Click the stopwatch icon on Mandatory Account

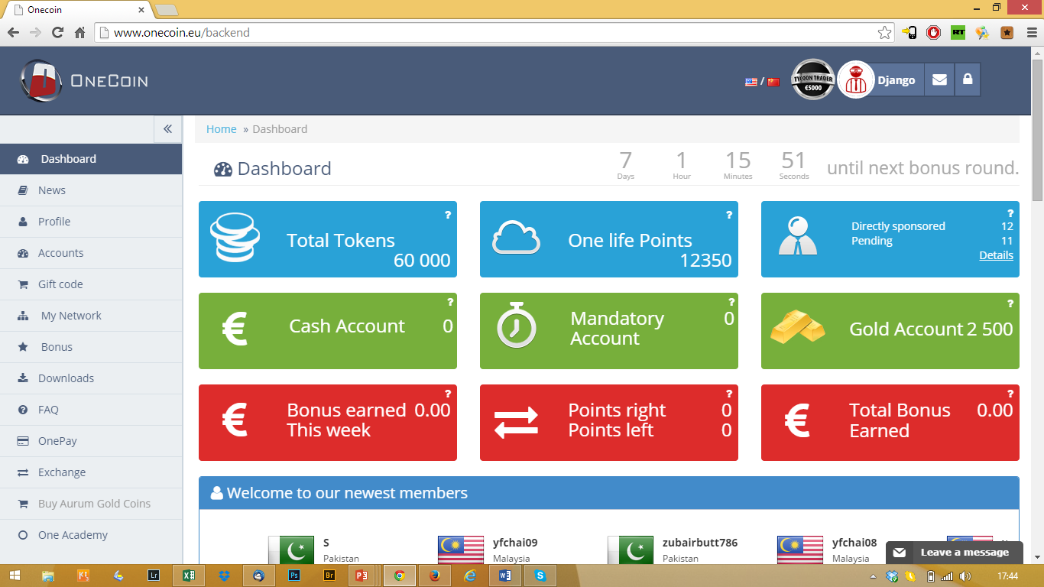517,325
